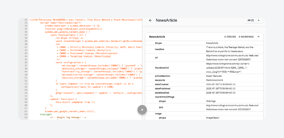284x138 pixels.
Task: Click the WebPage type value
Action: pos(211,101)
